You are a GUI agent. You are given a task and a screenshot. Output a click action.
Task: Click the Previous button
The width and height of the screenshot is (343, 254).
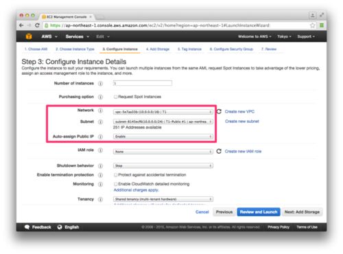click(x=224, y=212)
